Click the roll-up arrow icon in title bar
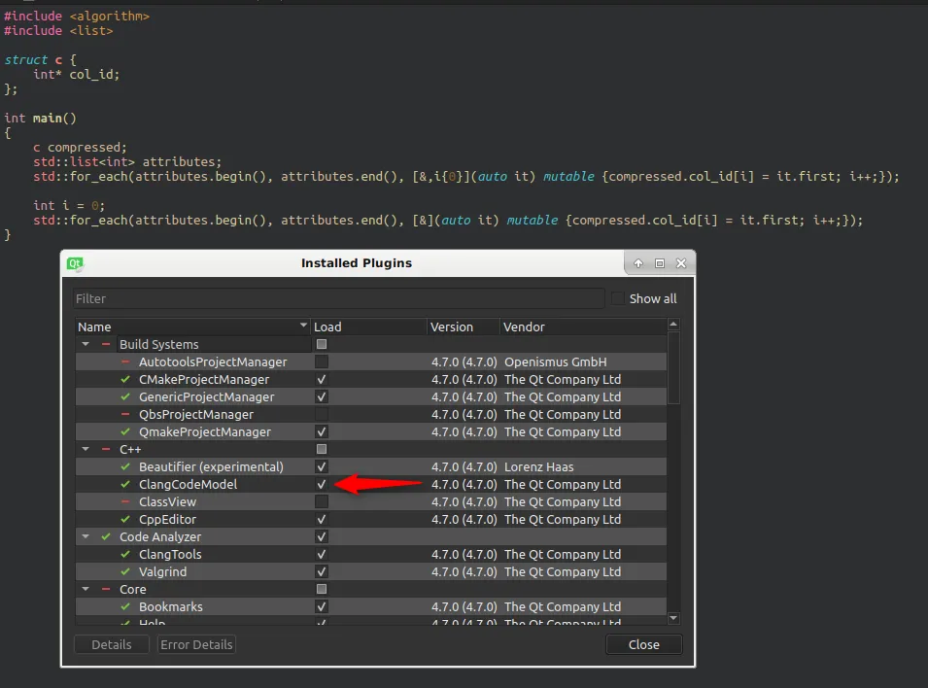Screen dimensions: 928x688 coord(638,263)
